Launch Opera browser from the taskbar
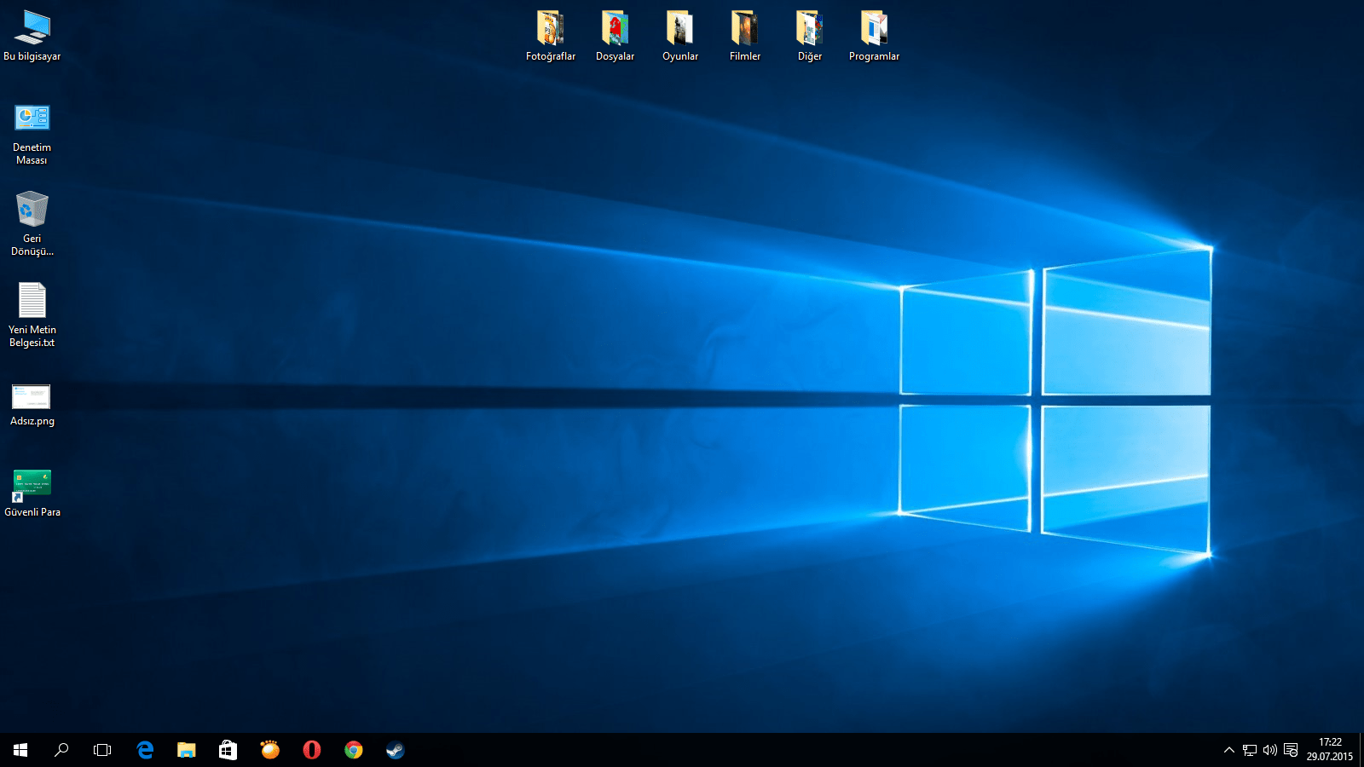This screenshot has width=1364, height=767. (312, 750)
